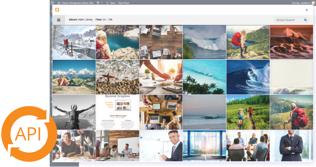
Task: Select the hiker with red backpack on hill
Action: click(x=248, y=42)
